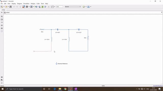Save the model with the disk icon

click(x=10, y=7)
